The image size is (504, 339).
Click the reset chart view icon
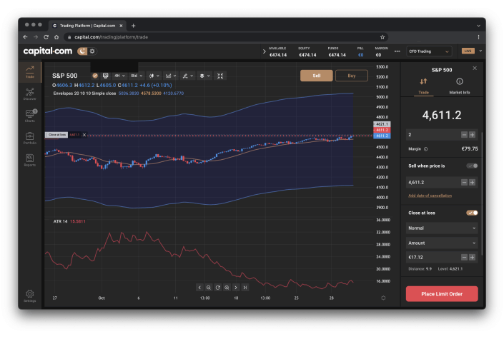[x=217, y=288]
